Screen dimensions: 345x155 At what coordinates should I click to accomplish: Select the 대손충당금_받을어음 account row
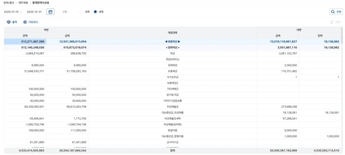172,136
